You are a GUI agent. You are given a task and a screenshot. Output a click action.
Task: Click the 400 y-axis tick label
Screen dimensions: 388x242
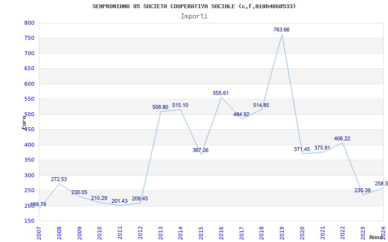(x=29, y=145)
